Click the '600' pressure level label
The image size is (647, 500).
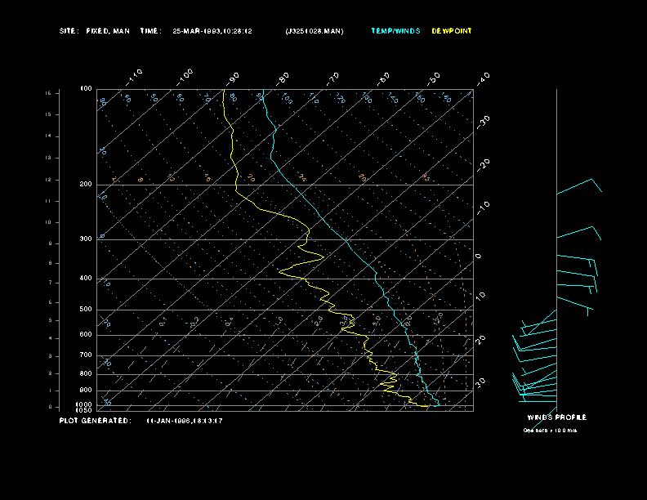click(86, 335)
